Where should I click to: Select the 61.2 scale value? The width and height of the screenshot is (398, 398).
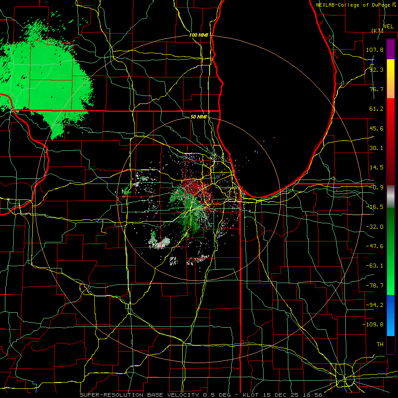pyautogui.click(x=376, y=109)
